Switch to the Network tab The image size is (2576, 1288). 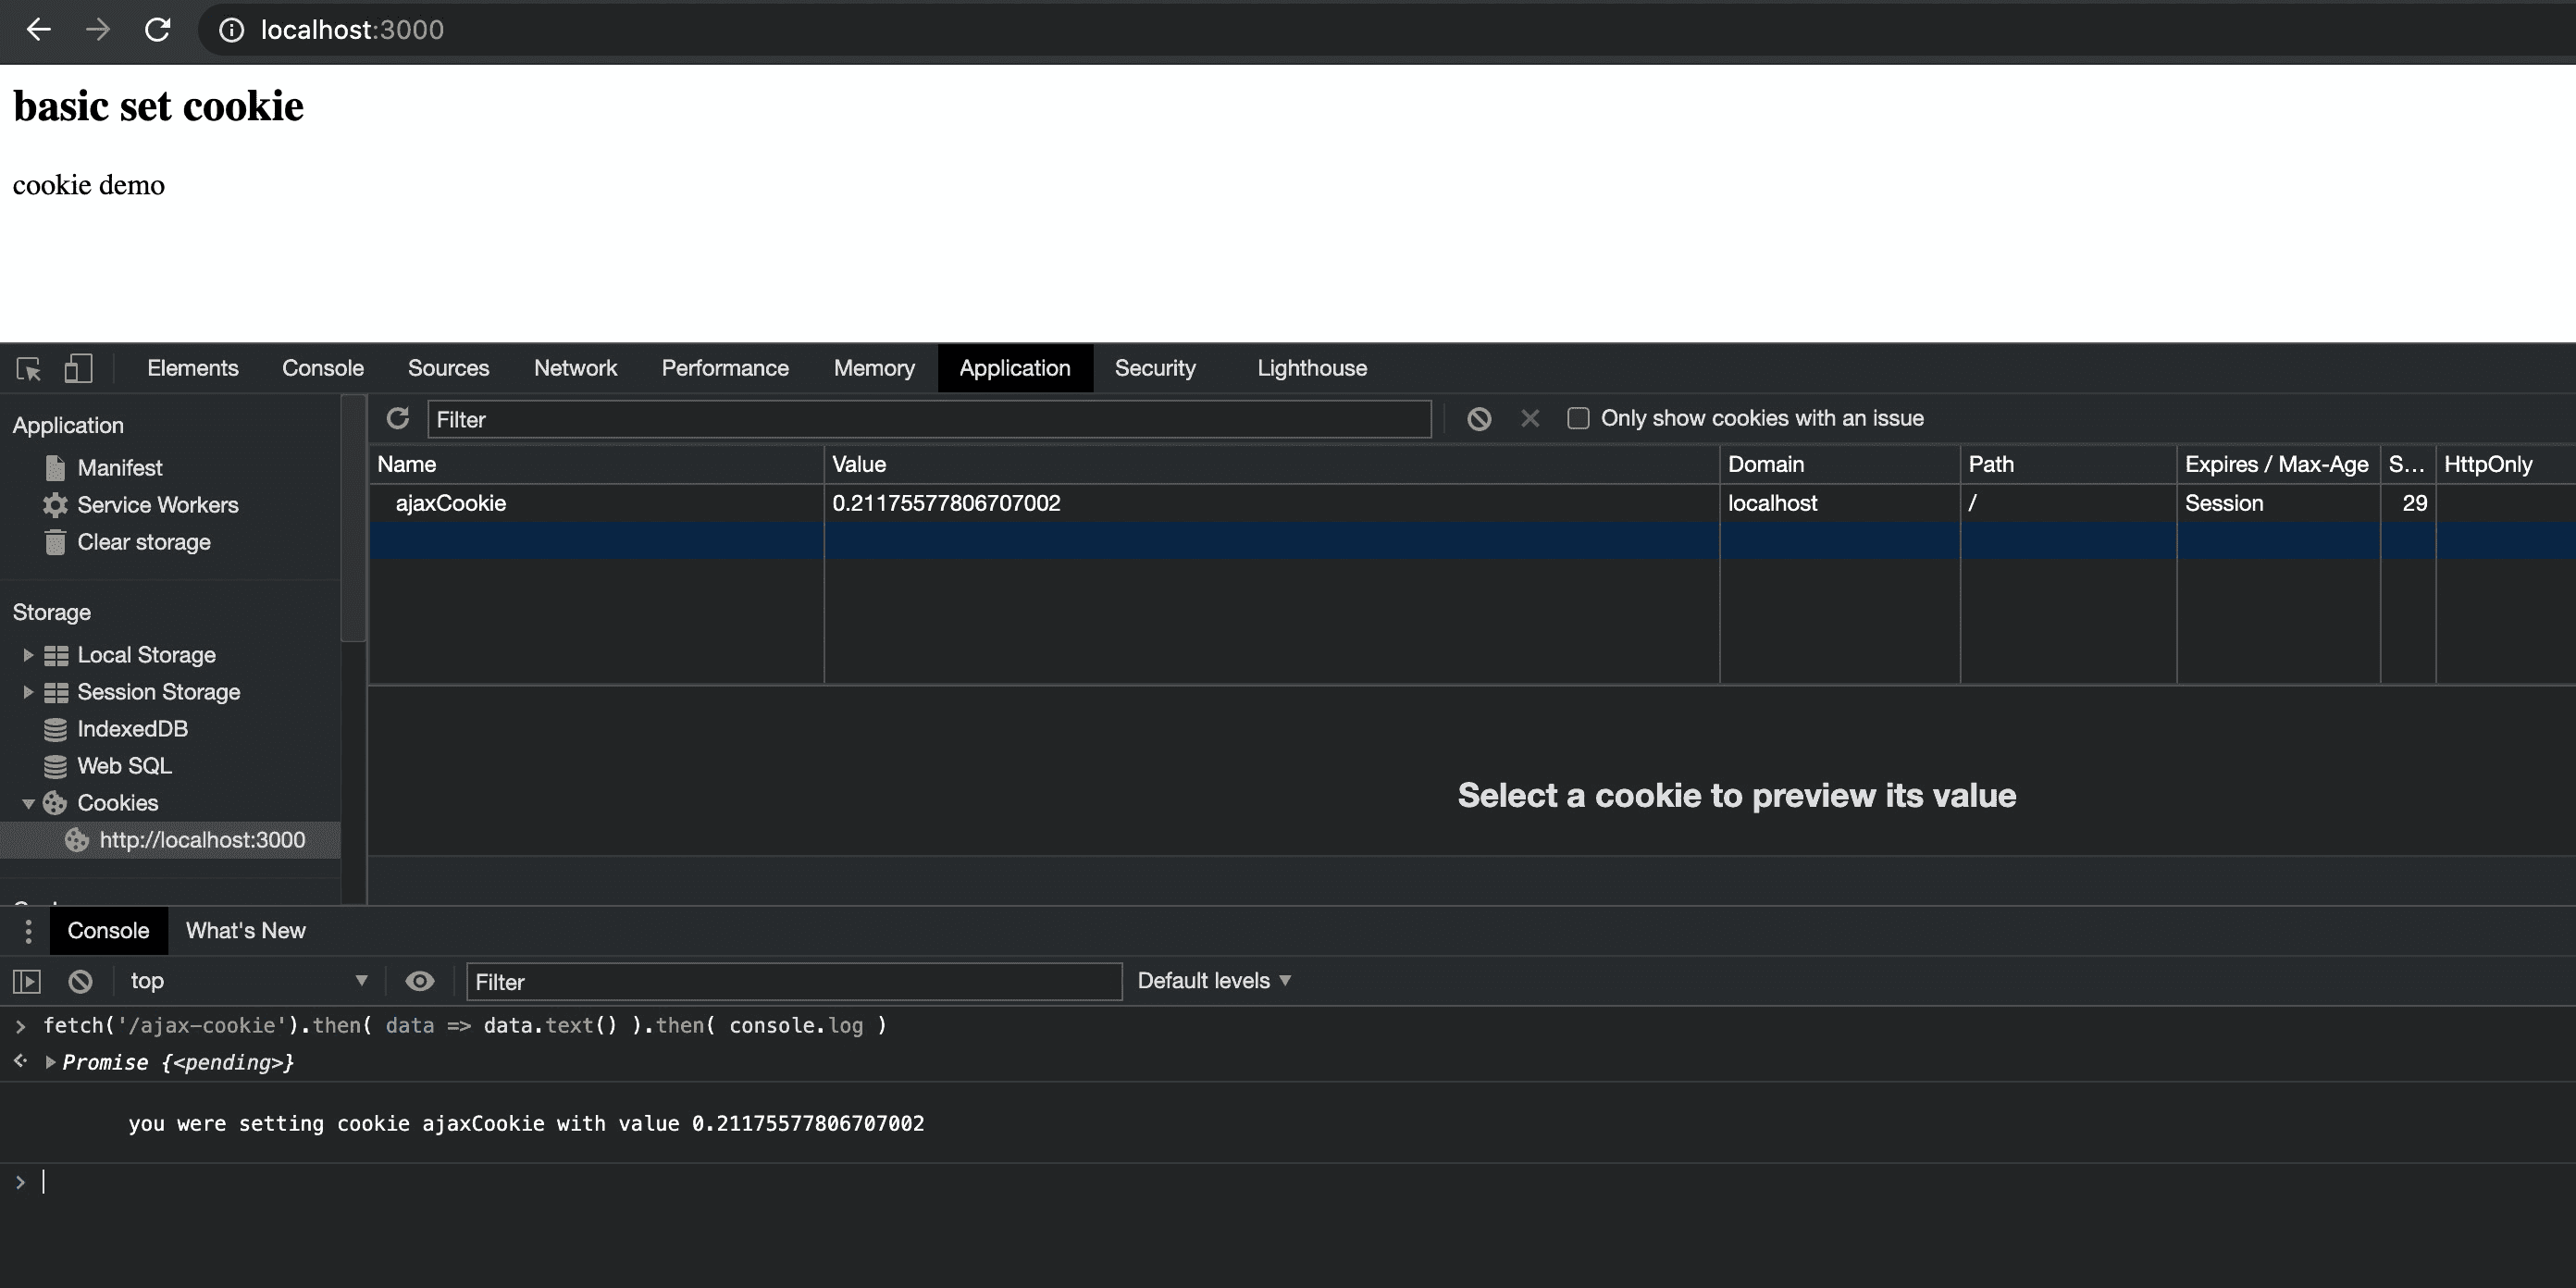pyautogui.click(x=575, y=368)
